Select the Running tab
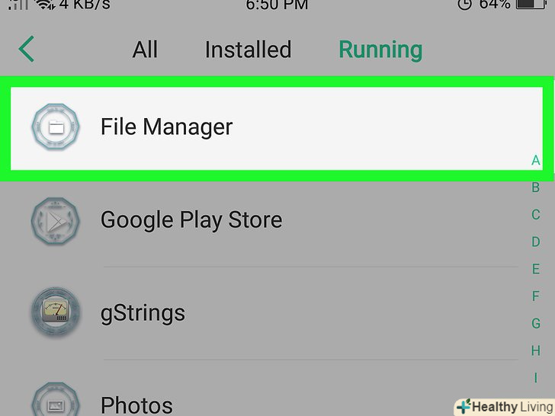 tap(380, 50)
